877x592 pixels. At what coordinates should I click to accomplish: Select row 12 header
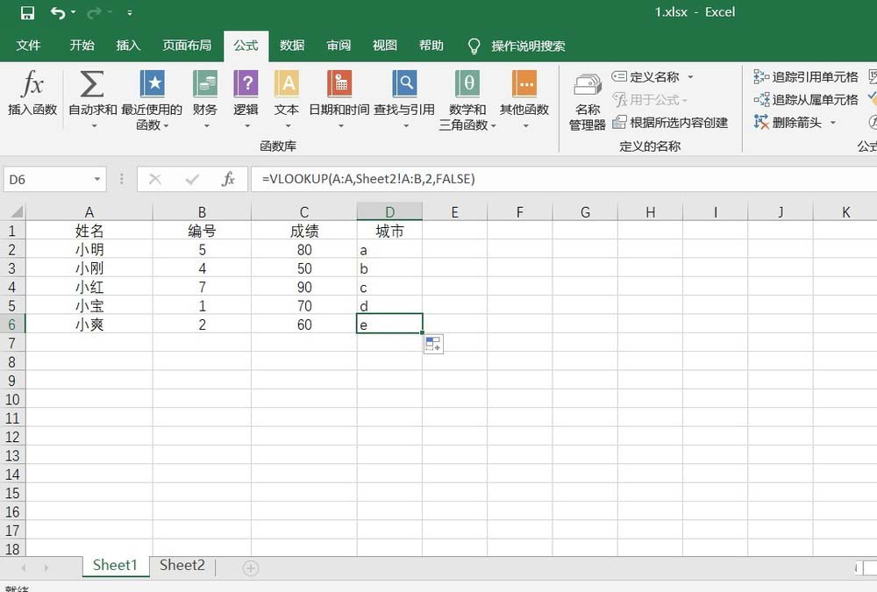coord(12,437)
